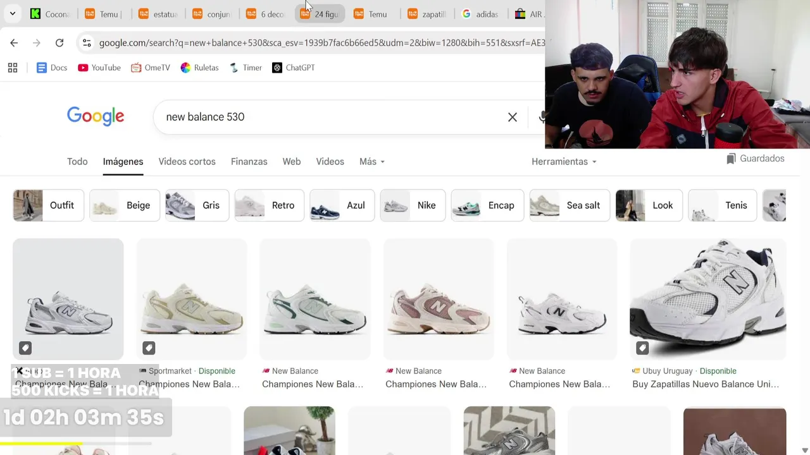The image size is (810, 455).
Task: Filter images by Nike chip
Action: click(413, 205)
